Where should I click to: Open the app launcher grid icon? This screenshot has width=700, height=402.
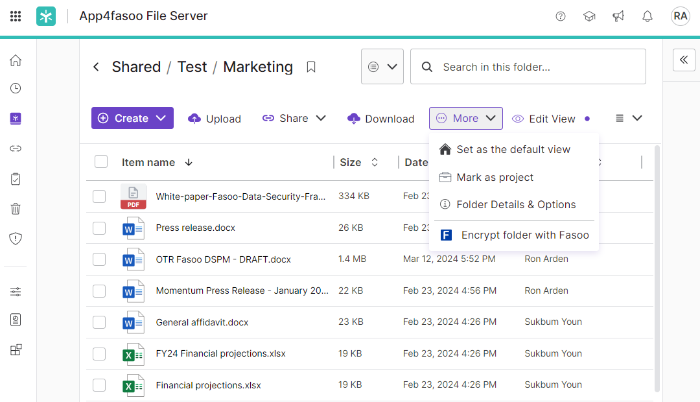point(16,16)
